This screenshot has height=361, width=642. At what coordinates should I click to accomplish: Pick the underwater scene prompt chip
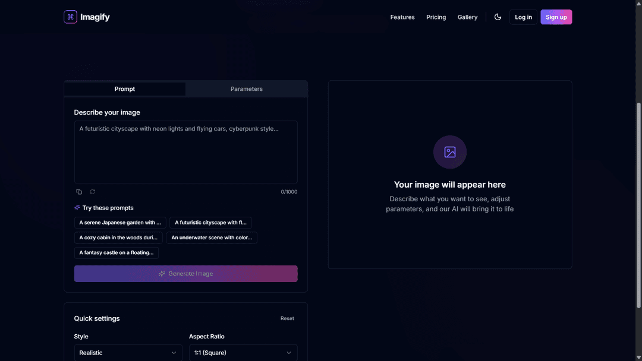pos(212,237)
